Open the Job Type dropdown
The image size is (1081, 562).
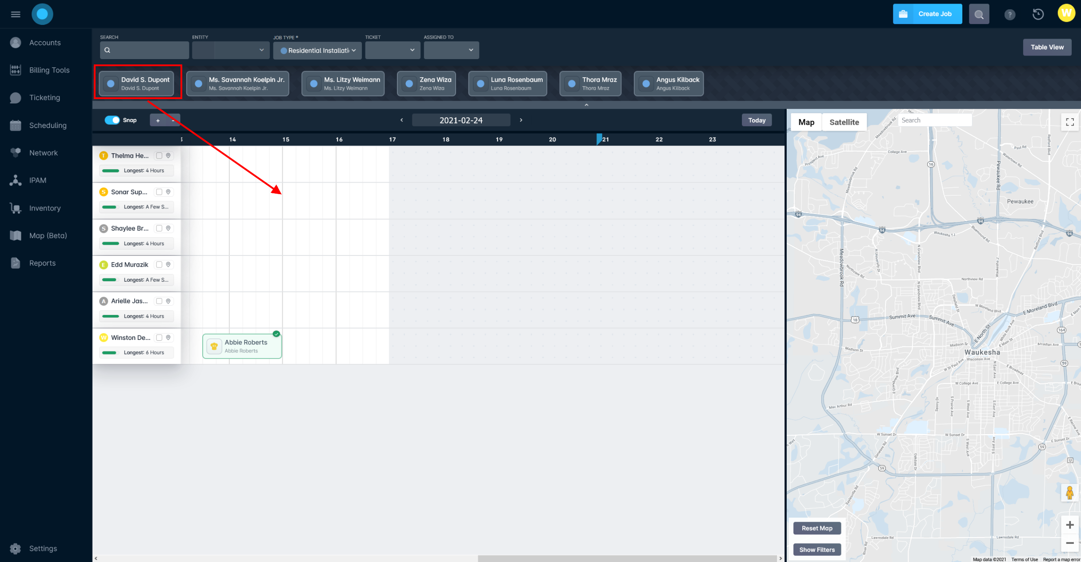[x=317, y=50]
